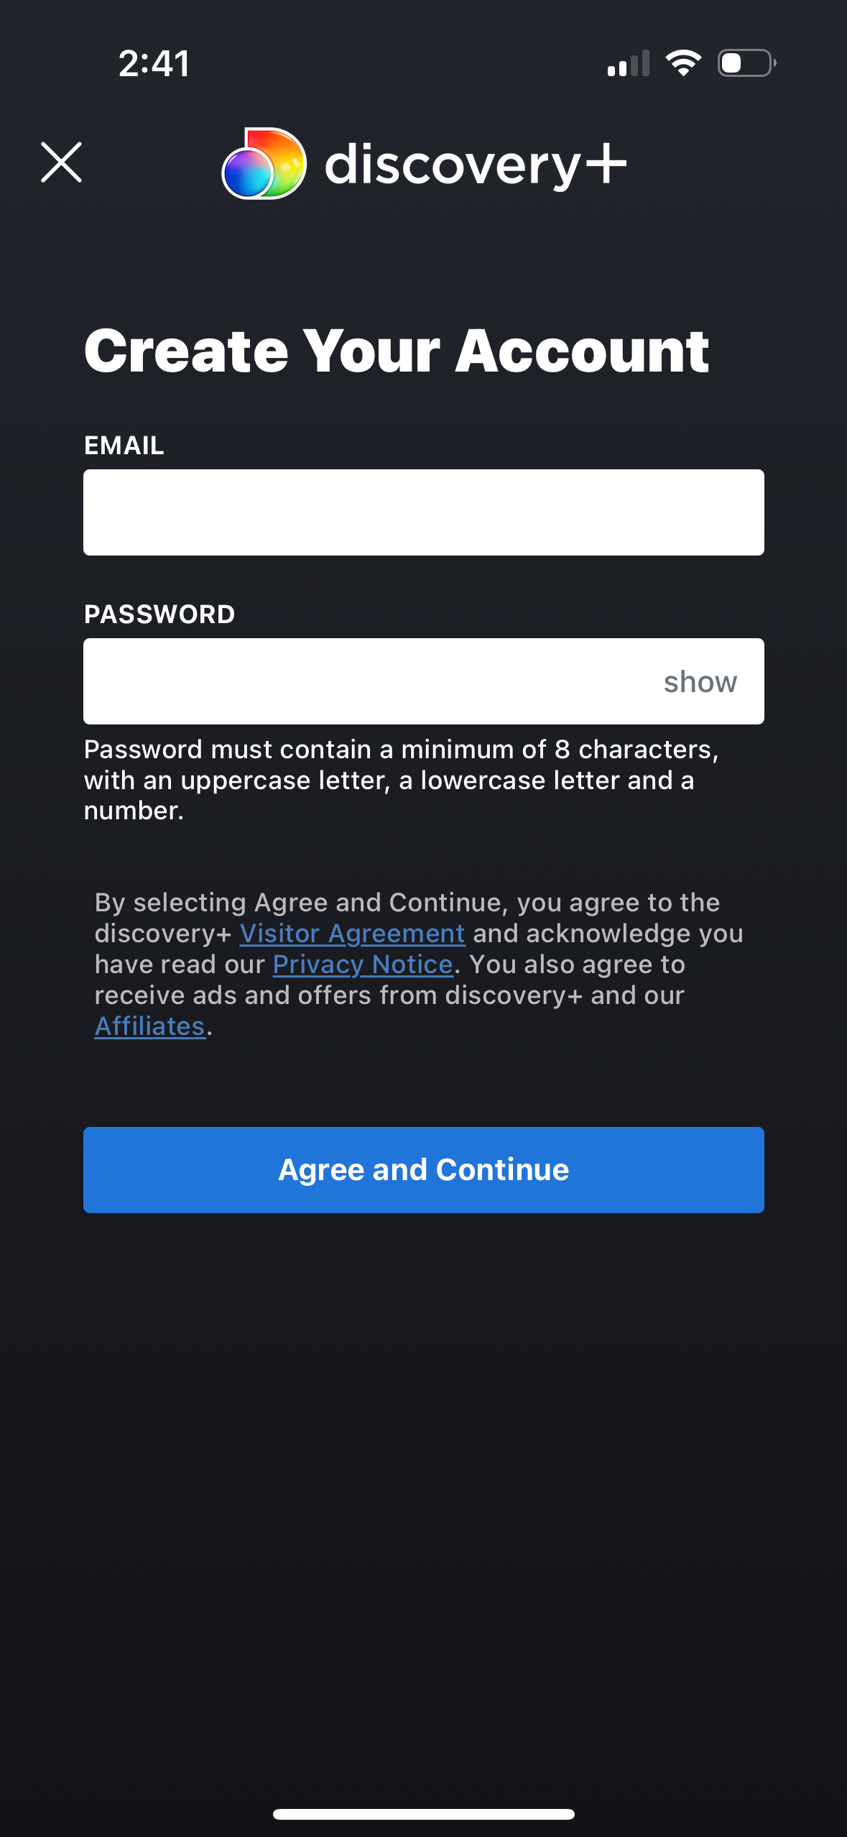
Task: Tap the Wi-Fi icon in status bar
Action: pyautogui.click(x=684, y=63)
